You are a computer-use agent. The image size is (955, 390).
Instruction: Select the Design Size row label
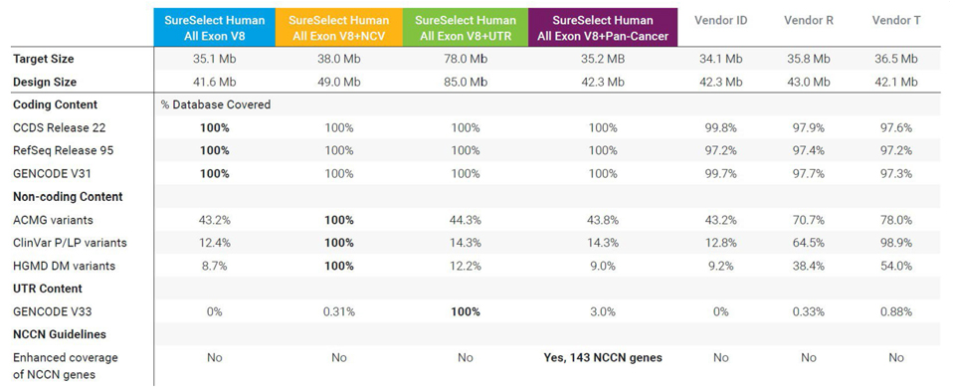tap(45, 82)
